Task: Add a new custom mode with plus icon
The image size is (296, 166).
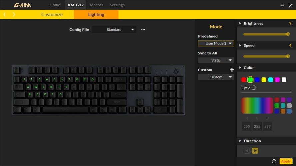Action: (232, 70)
